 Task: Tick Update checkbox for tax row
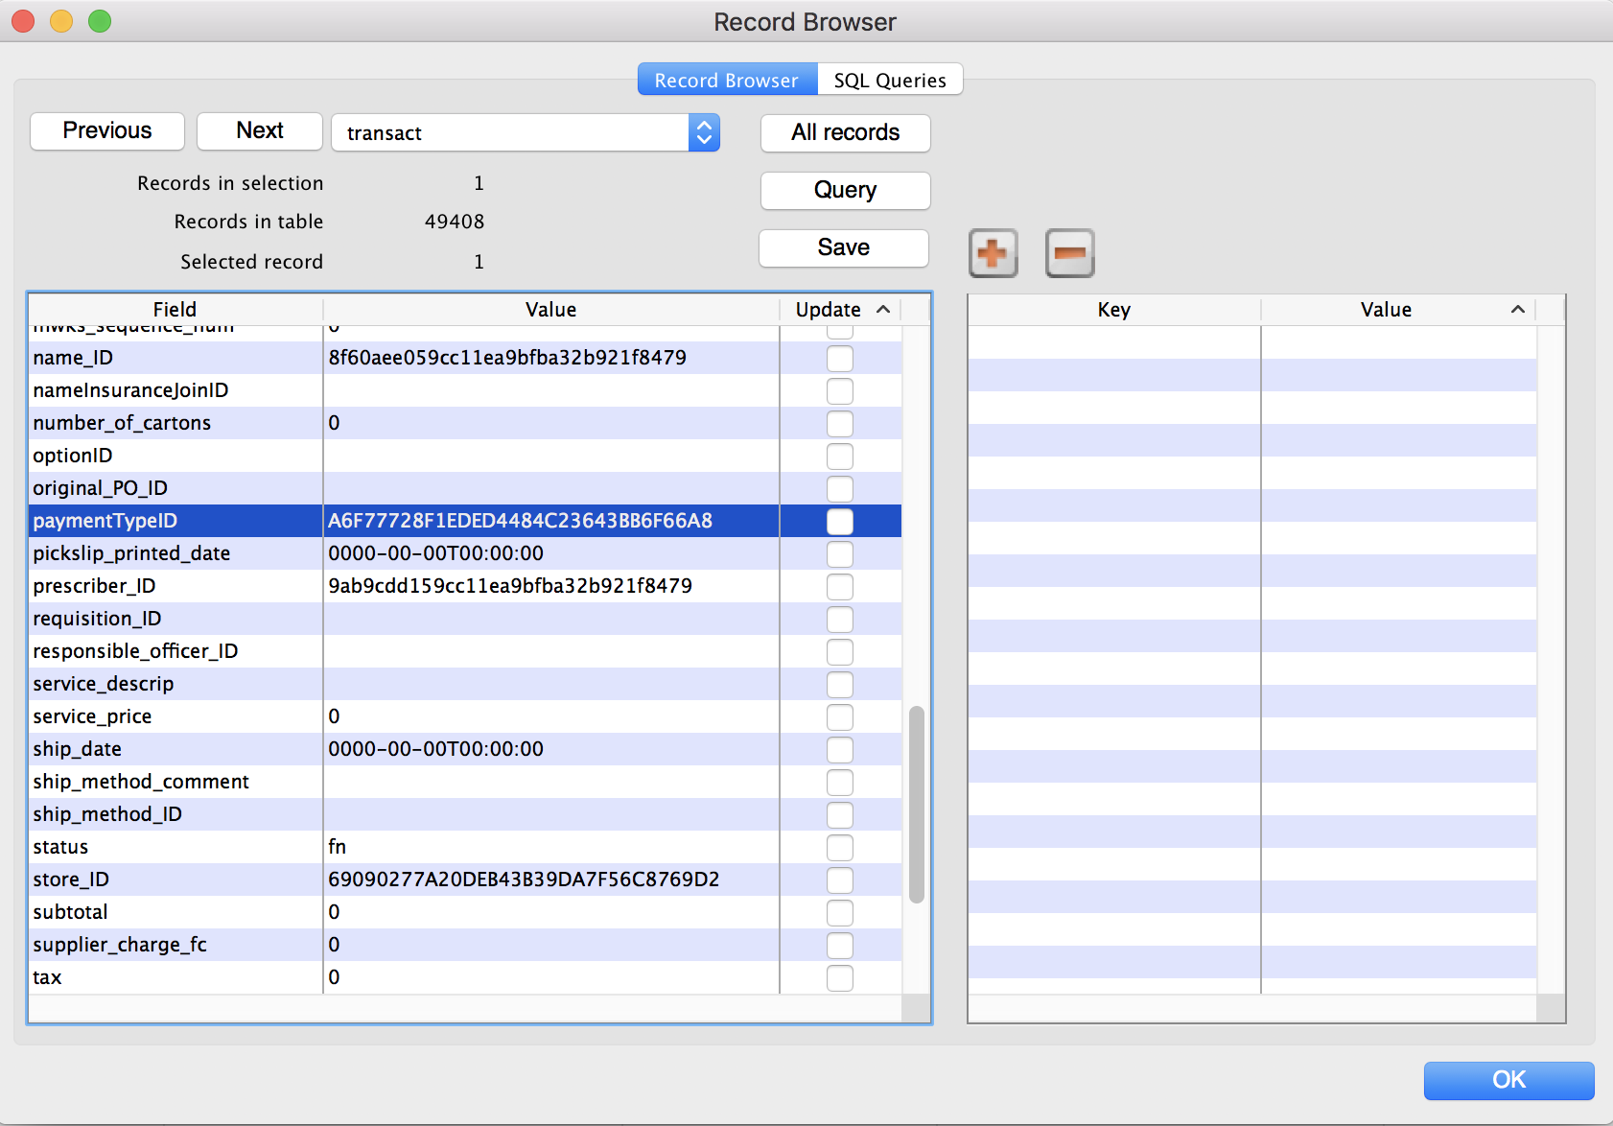point(840,978)
